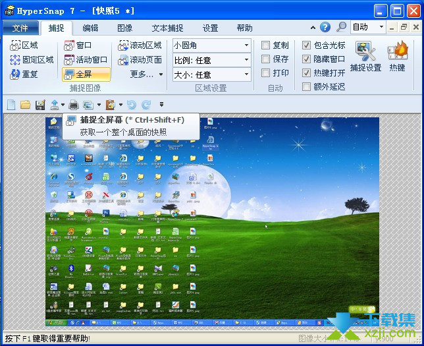Click the upload toolbar icon
424x346 pixels.
click(55, 105)
